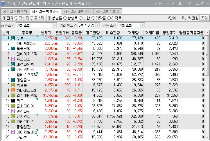210x141 pixels.
Task: Open help with the question mark icon
Action: point(190,3)
